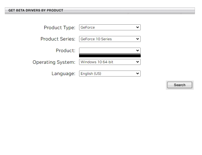The height and width of the screenshot is (155, 202).
Task: Open the Operating System dropdown
Action: tap(110, 62)
